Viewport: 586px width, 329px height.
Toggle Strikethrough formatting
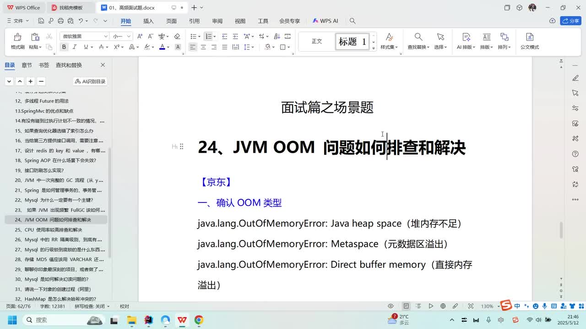(101, 47)
